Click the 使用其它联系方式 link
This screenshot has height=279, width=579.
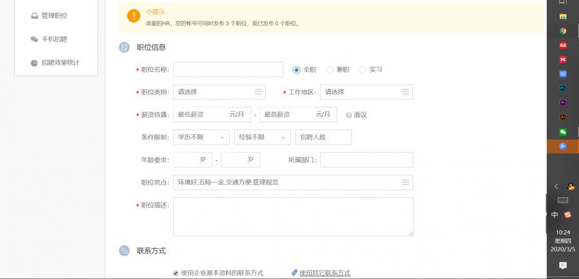click(324, 273)
